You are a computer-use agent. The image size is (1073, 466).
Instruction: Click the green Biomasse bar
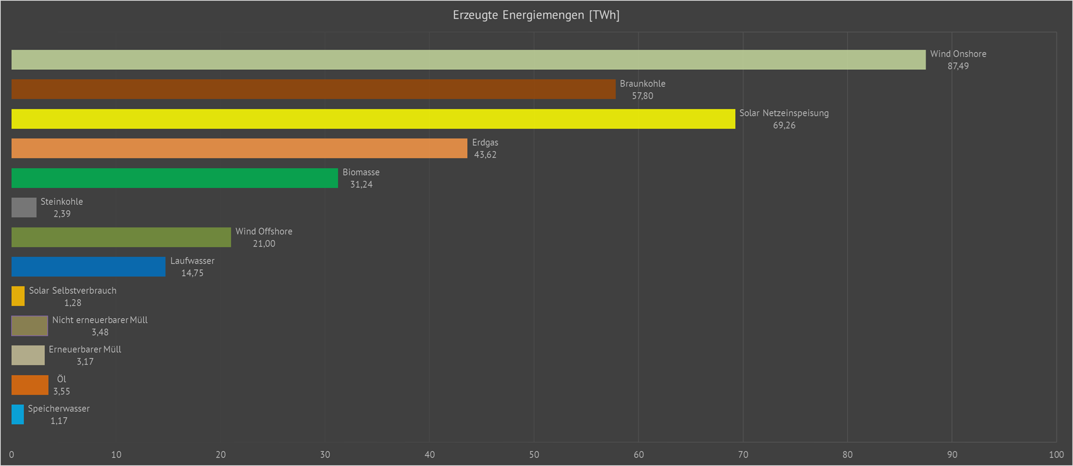(x=175, y=178)
